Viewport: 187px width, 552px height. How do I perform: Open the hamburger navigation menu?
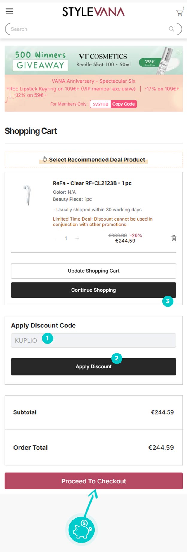pyautogui.click(x=10, y=11)
